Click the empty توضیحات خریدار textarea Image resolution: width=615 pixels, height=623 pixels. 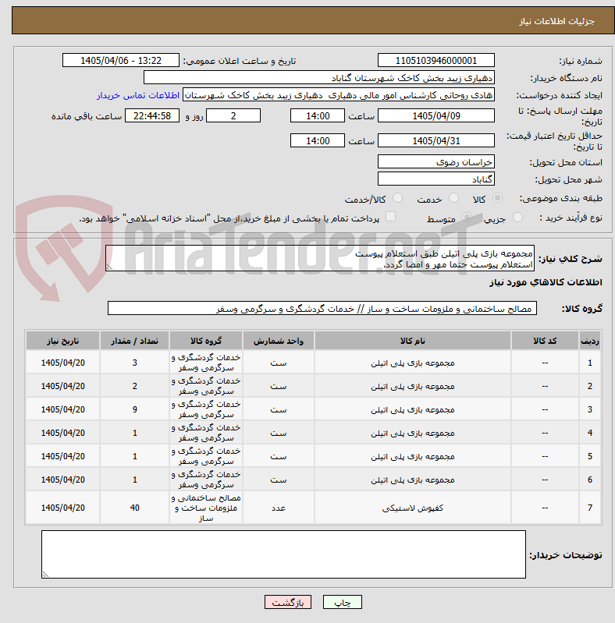click(x=283, y=554)
